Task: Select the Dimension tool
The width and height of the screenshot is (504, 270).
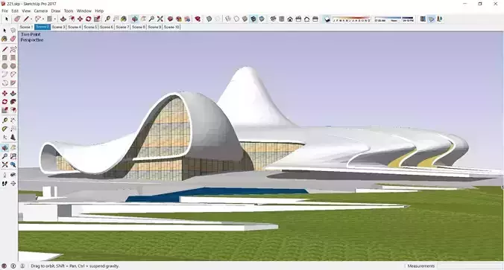Action: (13, 120)
